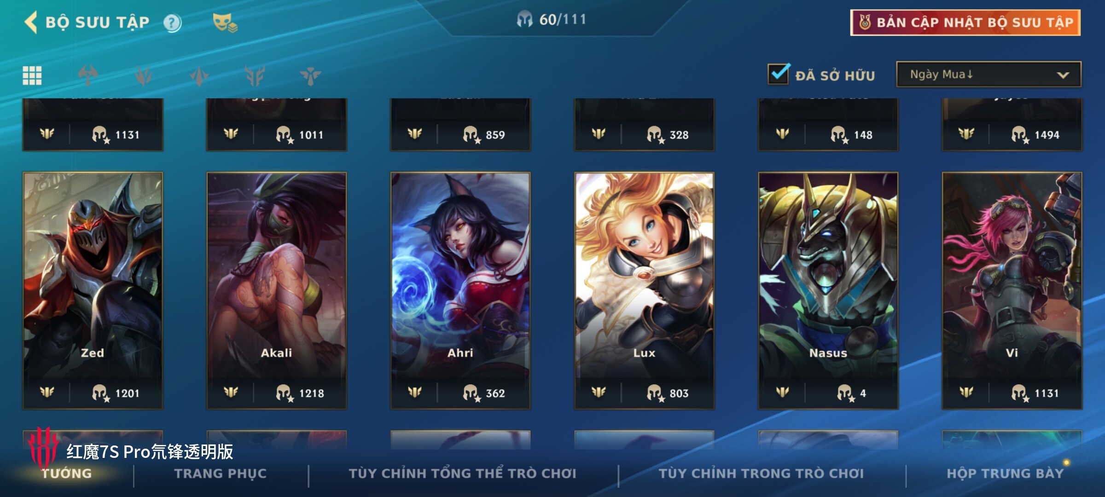Go to the HỘP TRƯNG BÀY tab
This screenshot has width=1105, height=497.
(1005, 474)
